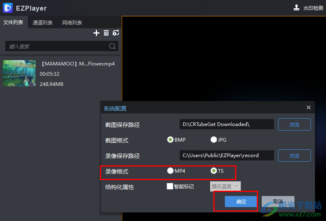Open the MAMAMOO Flower.mp4 thumbnail
The image size is (326, 221).
click(19, 73)
